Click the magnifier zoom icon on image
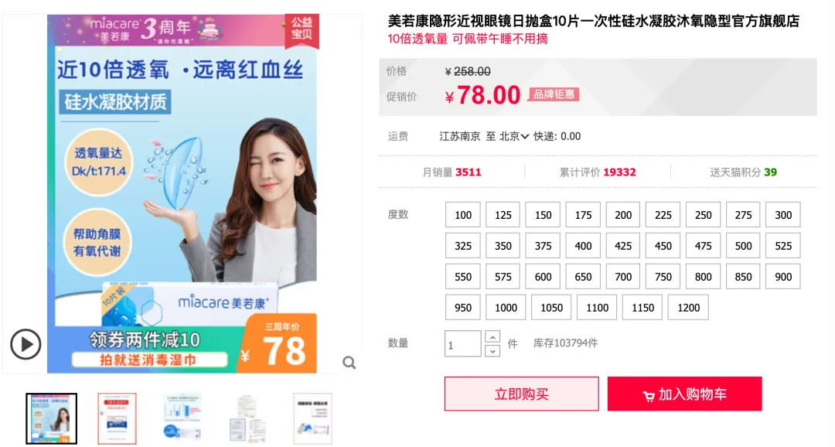The height and width of the screenshot is (447, 835). pyautogui.click(x=349, y=363)
